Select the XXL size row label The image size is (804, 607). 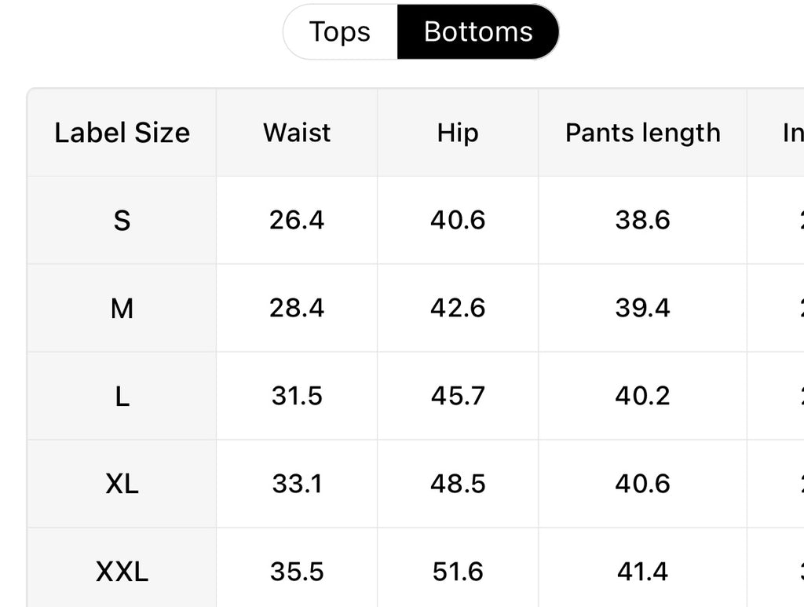(x=122, y=572)
